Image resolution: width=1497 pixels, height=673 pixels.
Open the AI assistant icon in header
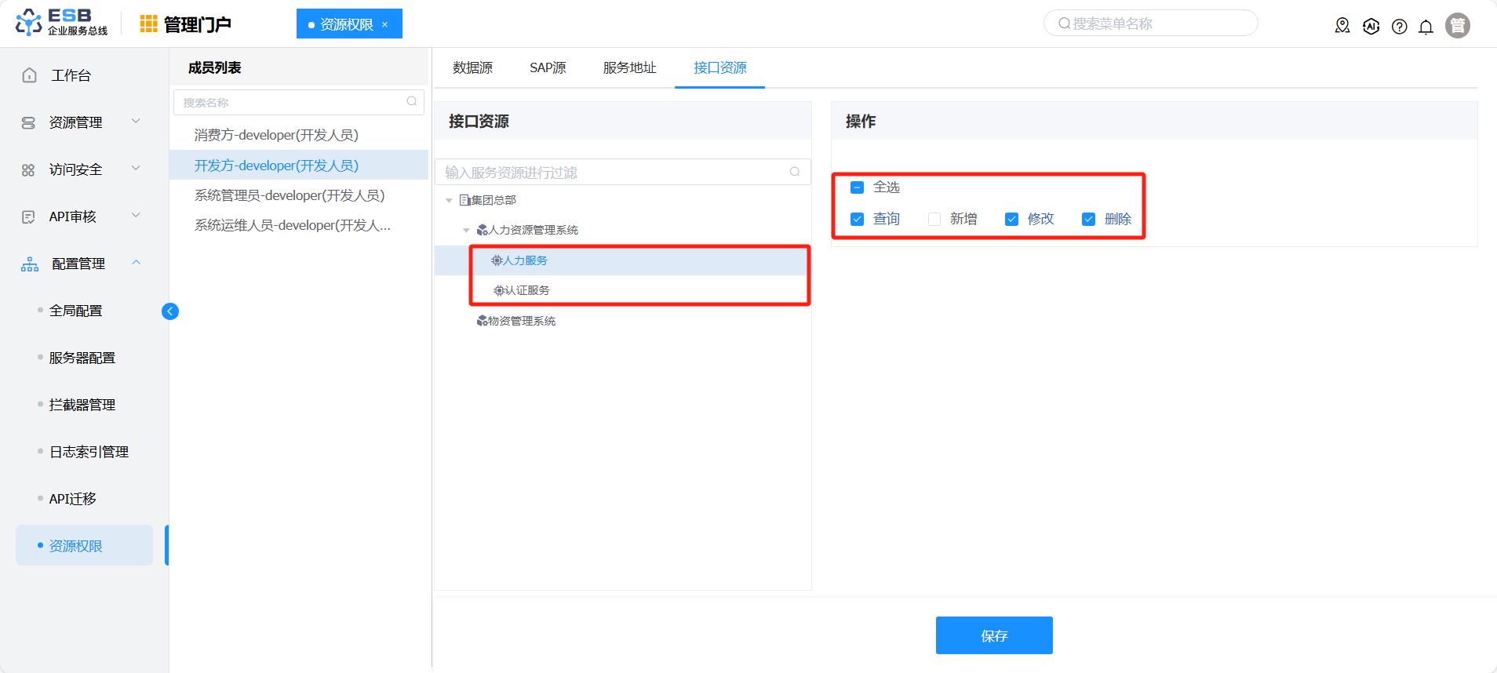tap(1371, 26)
